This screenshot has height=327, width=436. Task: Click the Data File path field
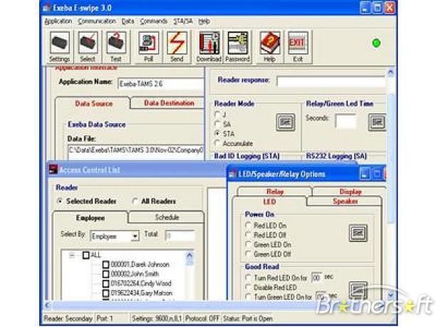point(135,150)
